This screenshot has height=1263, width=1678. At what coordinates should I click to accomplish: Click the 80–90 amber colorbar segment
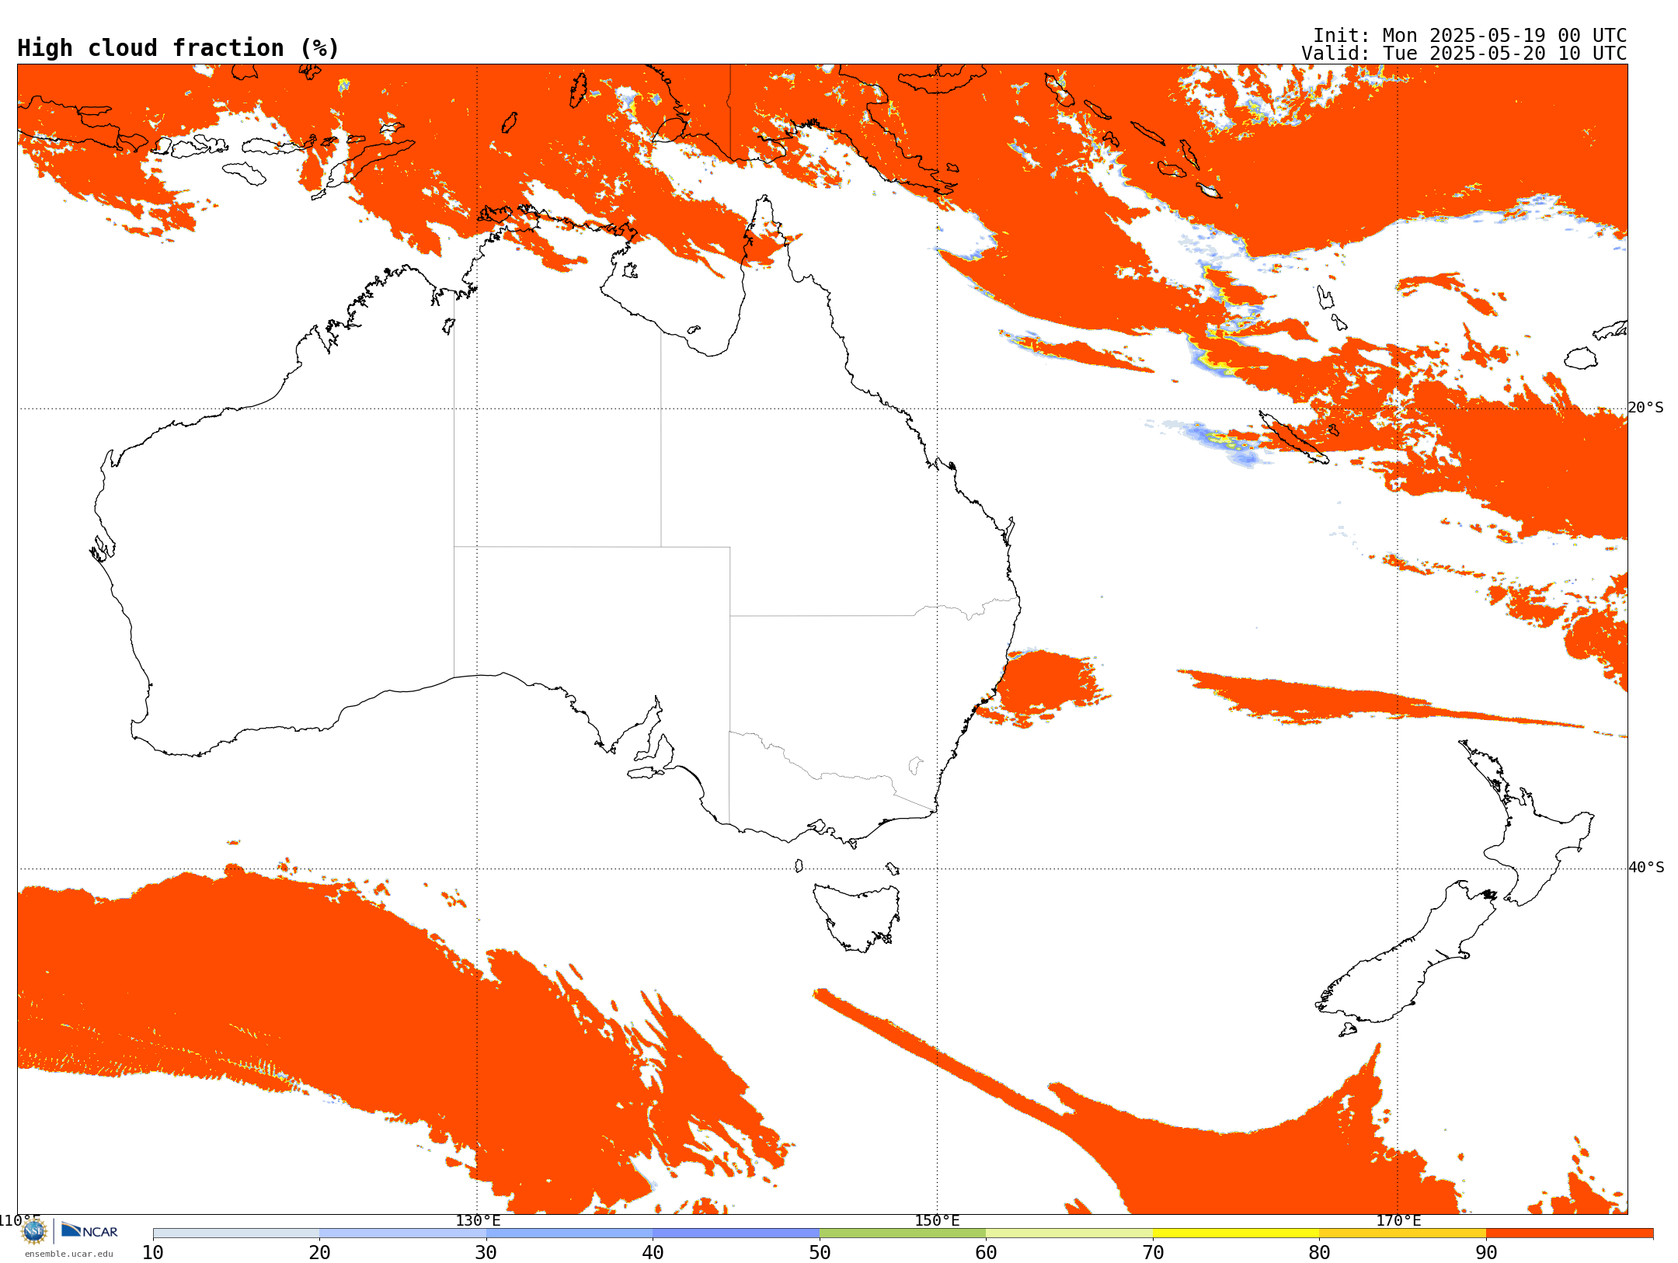(x=1402, y=1233)
